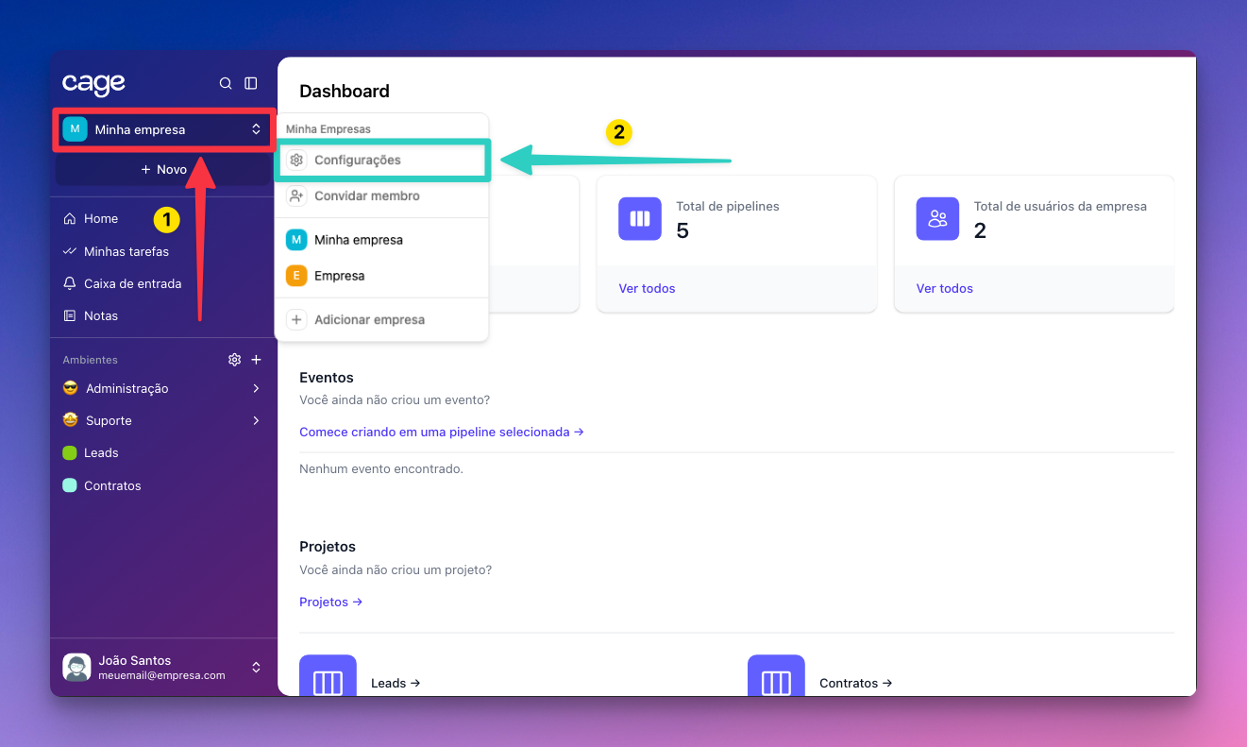Viewport: 1247px width, 747px height.
Task: Follow Ver todos link under pipelines
Action: point(647,288)
